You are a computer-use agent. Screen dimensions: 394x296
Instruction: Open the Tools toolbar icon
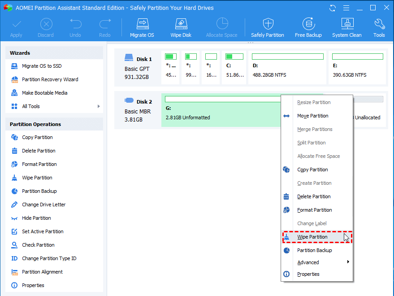[379, 27]
